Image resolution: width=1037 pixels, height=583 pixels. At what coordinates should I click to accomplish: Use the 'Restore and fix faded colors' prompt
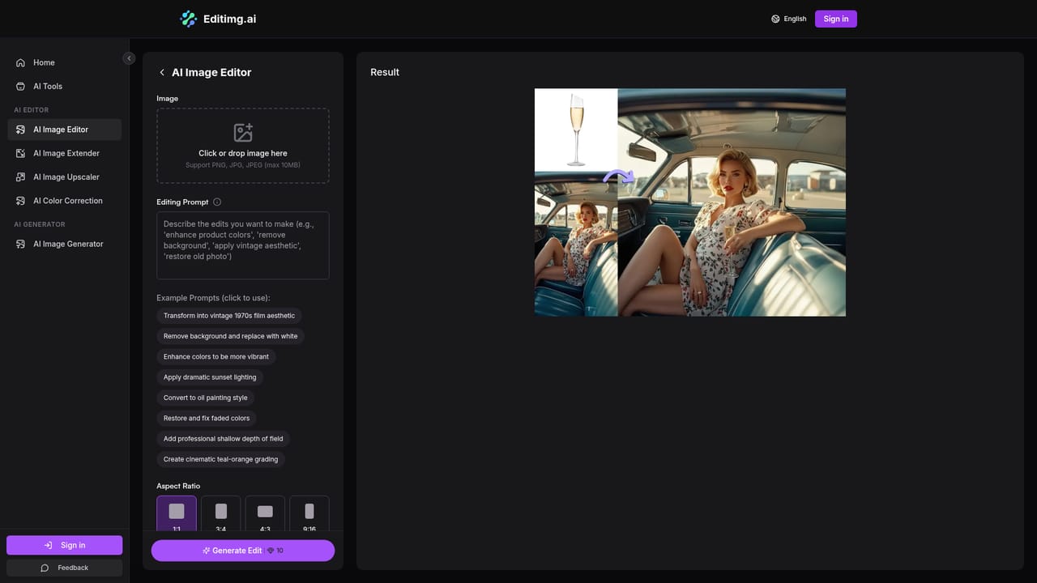tap(207, 419)
